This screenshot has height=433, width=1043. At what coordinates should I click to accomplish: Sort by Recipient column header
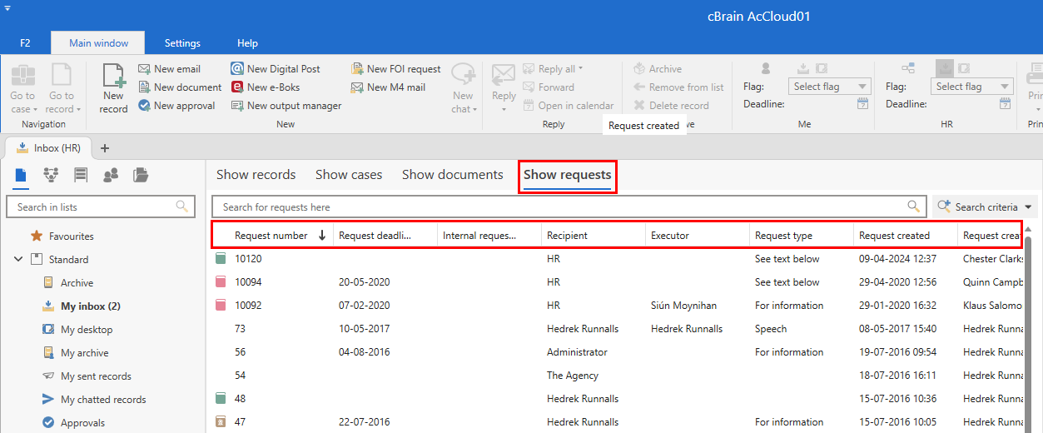594,236
